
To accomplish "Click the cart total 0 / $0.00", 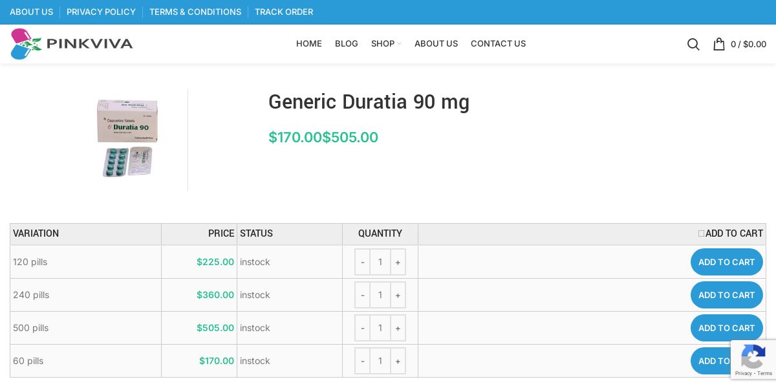I will pos(748,44).
